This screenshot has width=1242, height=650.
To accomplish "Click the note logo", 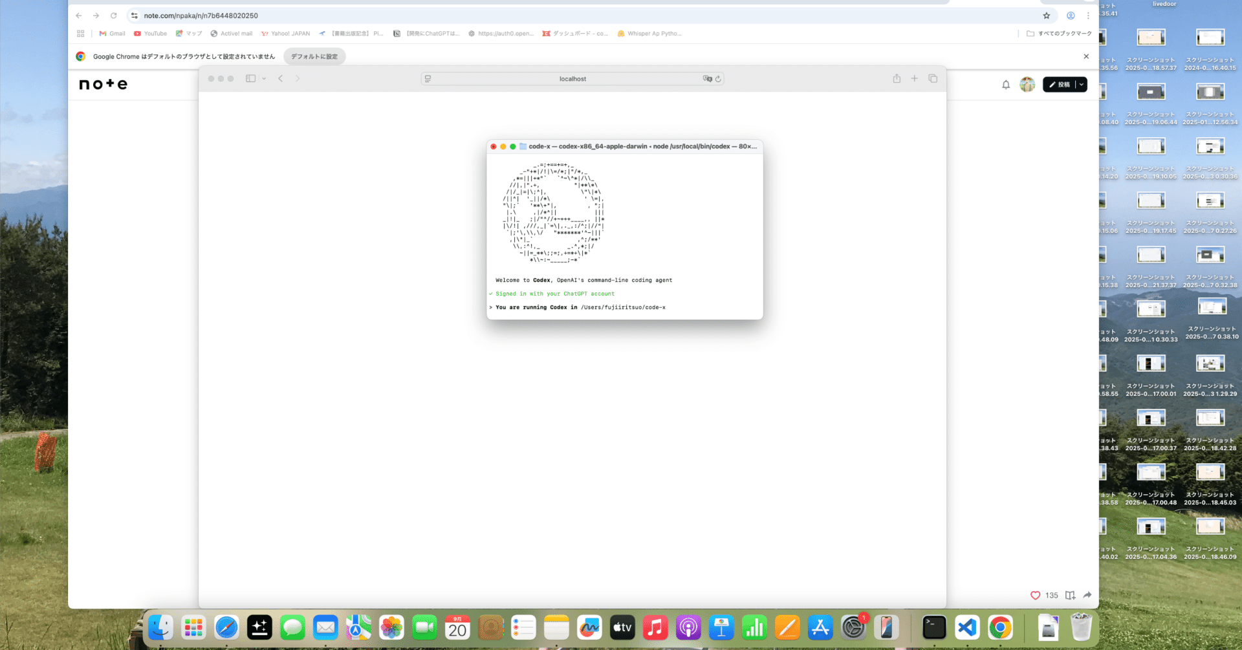I will 103,84.
